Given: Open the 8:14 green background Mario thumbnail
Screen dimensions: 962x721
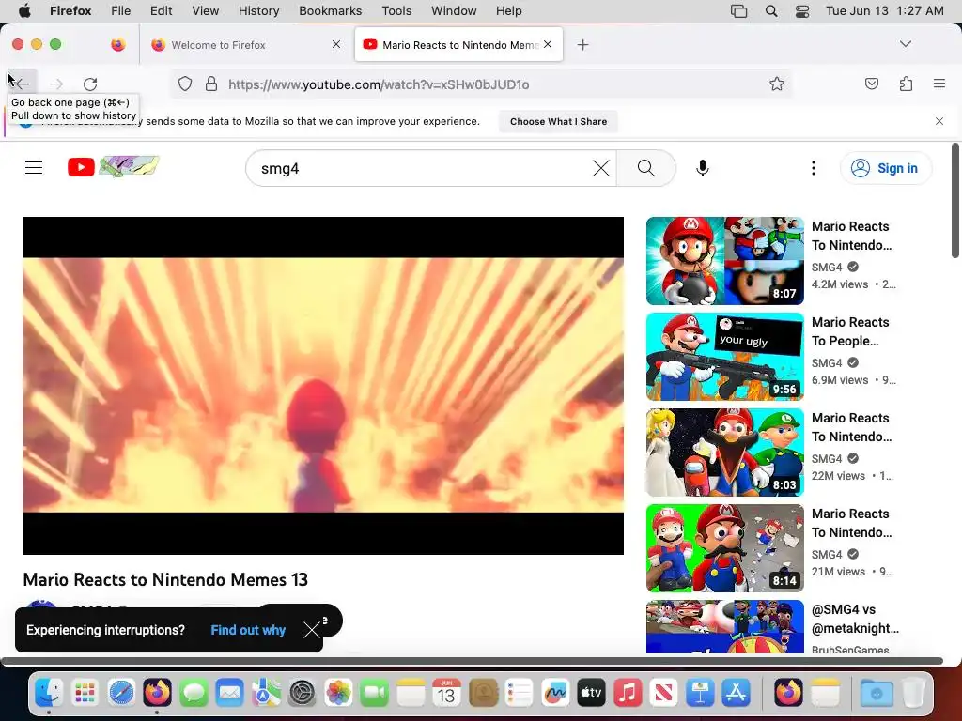Looking at the screenshot, I should [725, 548].
